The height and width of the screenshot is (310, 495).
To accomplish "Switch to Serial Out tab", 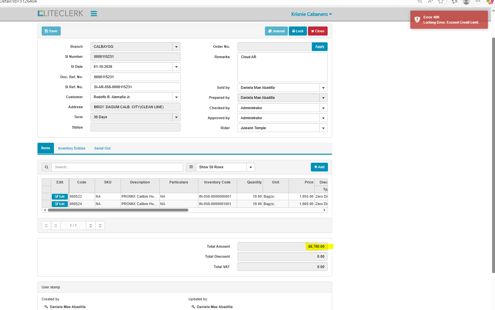I will [102, 149].
